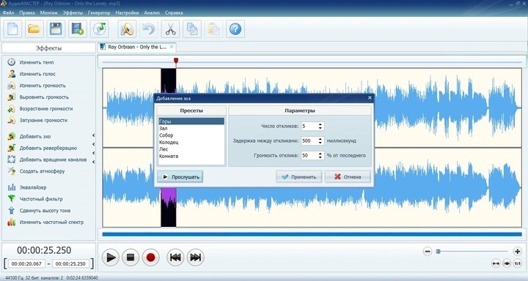
Task: Select the Зал echo preset
Action: (191, 128)
